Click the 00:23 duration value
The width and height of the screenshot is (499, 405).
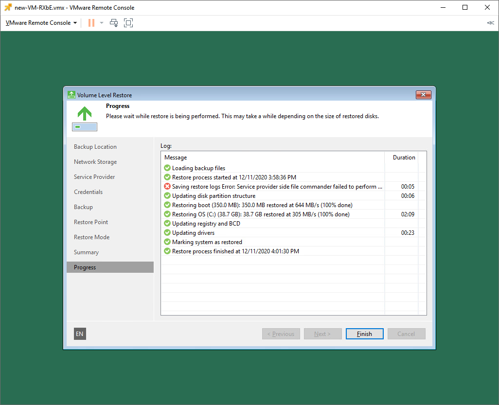coord(408,233)
